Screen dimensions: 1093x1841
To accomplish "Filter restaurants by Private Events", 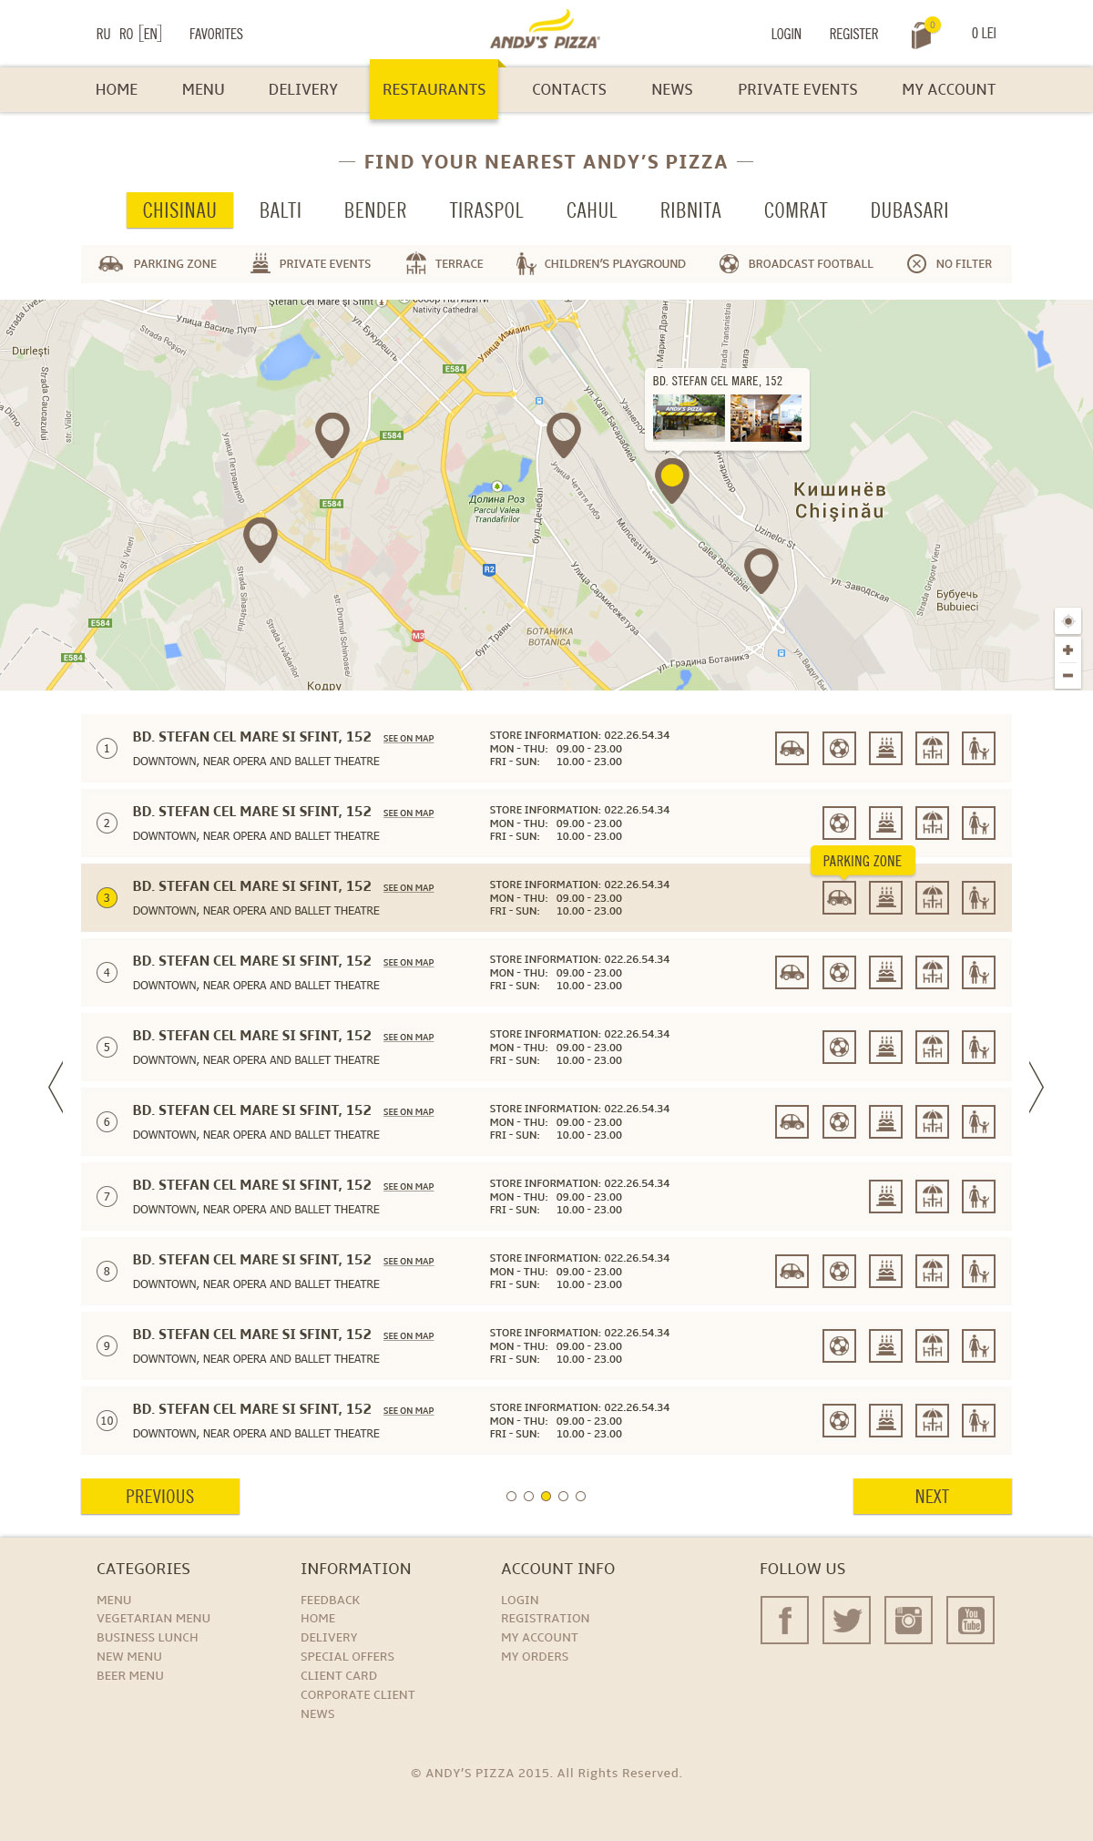I will (x=311, y=264).
